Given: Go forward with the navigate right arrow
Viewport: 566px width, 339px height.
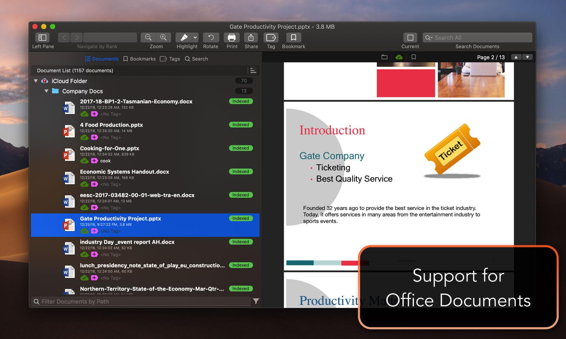Looking at the screenshot, I should click(76, 37).
